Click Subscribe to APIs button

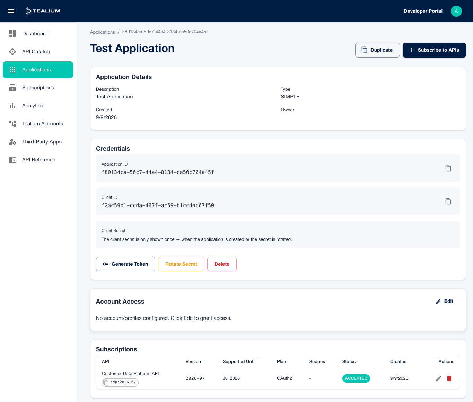434,50
